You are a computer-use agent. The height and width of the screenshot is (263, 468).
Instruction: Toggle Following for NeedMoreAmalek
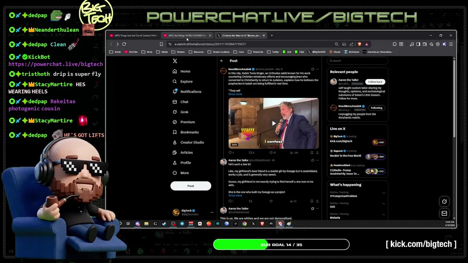(376, 108)
